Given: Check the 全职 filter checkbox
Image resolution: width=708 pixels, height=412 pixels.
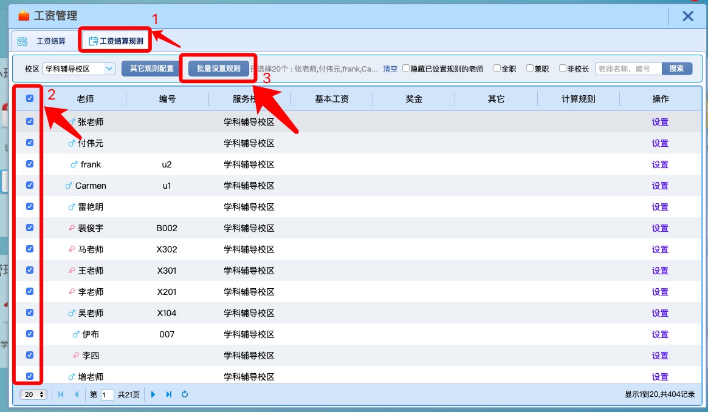Looking at the screenshot, I should [497, 68].
